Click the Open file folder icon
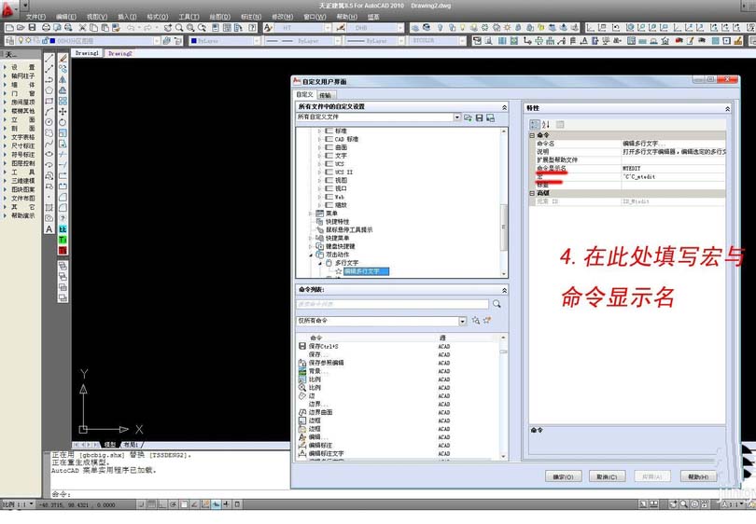Image resolution: width=756 pixels, height=524 pixels. pyautogui.click(x=21, y=28)
